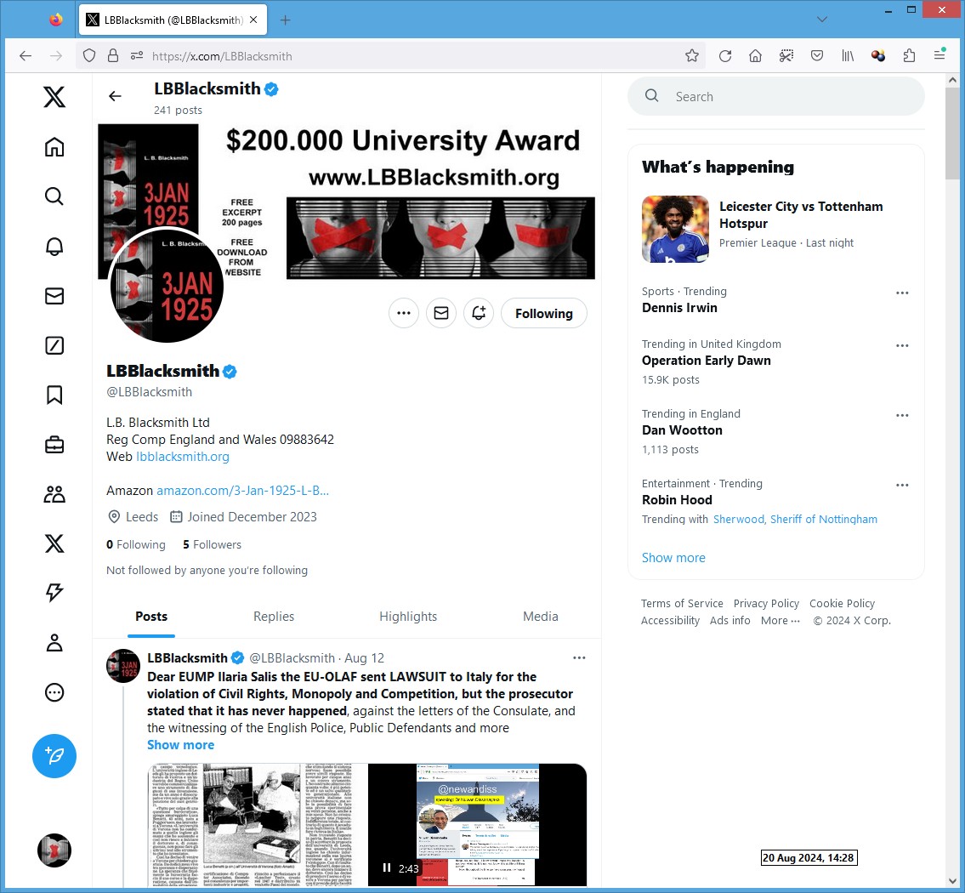Open the profile three-dot more options
The width and height of the screenshot is (965, 893).
pyautogui.click(x=404, y=313)
